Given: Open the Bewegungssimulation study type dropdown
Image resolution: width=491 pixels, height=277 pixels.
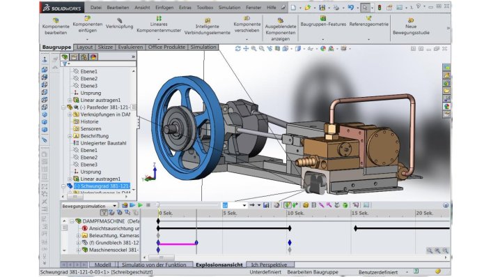Looking at the screenshot, I should tap(114, 206).
